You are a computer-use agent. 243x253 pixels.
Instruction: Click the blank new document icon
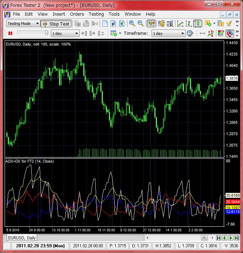(105, 24)
